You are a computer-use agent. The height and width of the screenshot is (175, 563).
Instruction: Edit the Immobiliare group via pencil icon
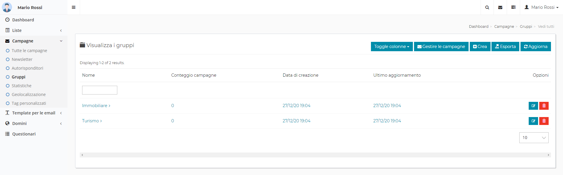tap(533, 106)
